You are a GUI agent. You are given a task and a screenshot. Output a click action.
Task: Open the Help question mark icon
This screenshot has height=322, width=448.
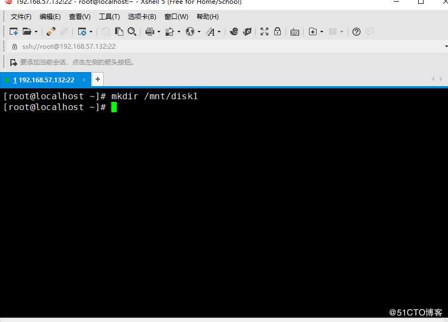point(356,31)
